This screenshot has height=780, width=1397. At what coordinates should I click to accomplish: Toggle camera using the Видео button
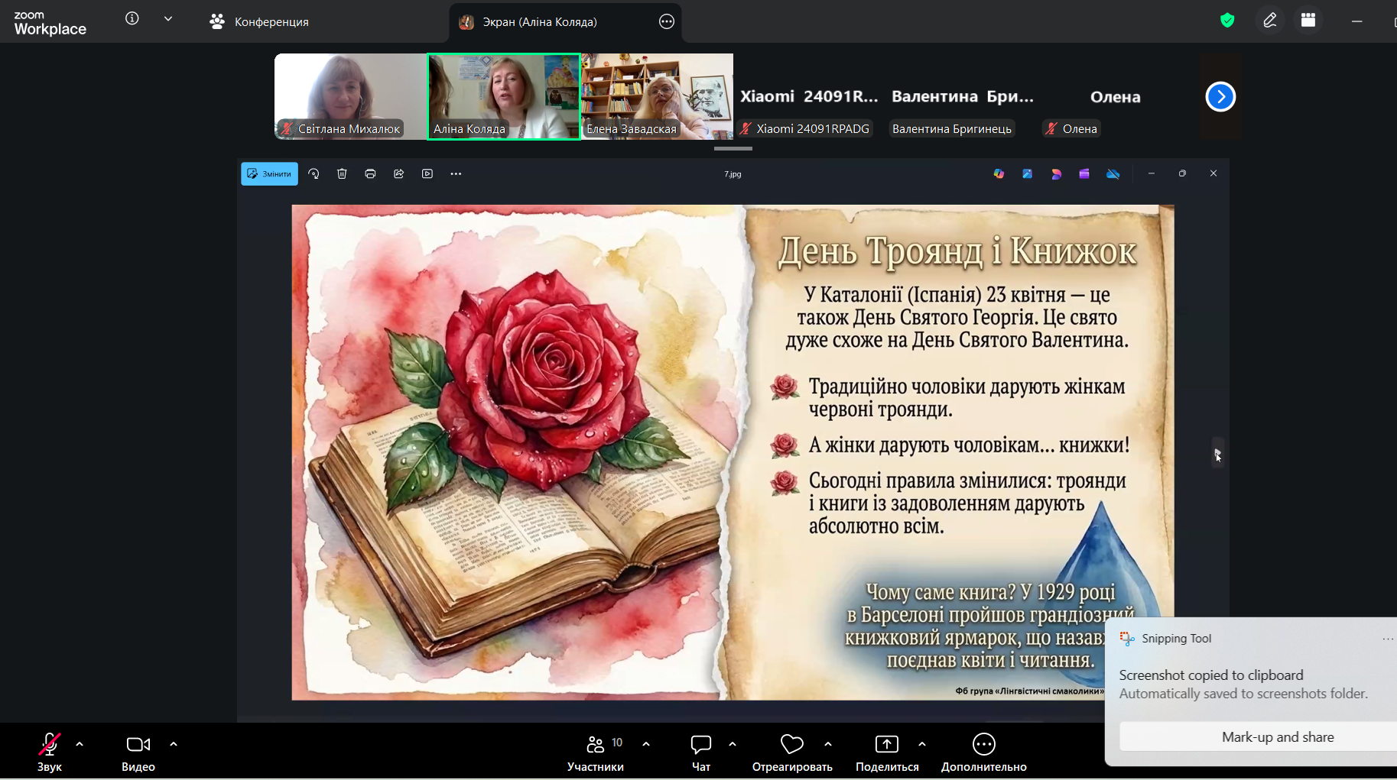pos(138,752)
